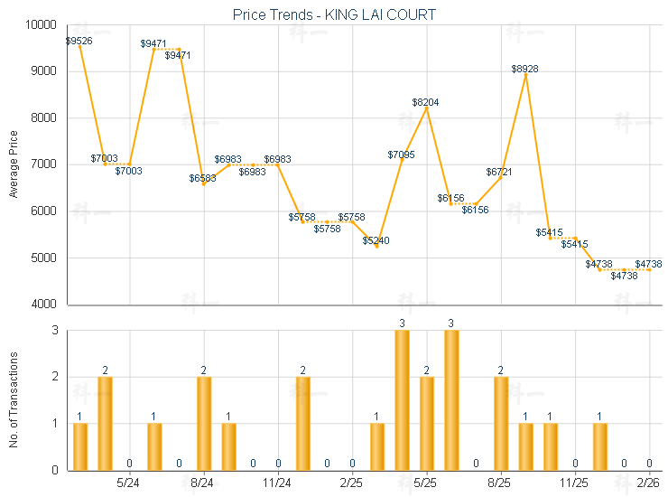Click the $6721 price data point
The width and height of the screenshot is (668, 497).
501,177
